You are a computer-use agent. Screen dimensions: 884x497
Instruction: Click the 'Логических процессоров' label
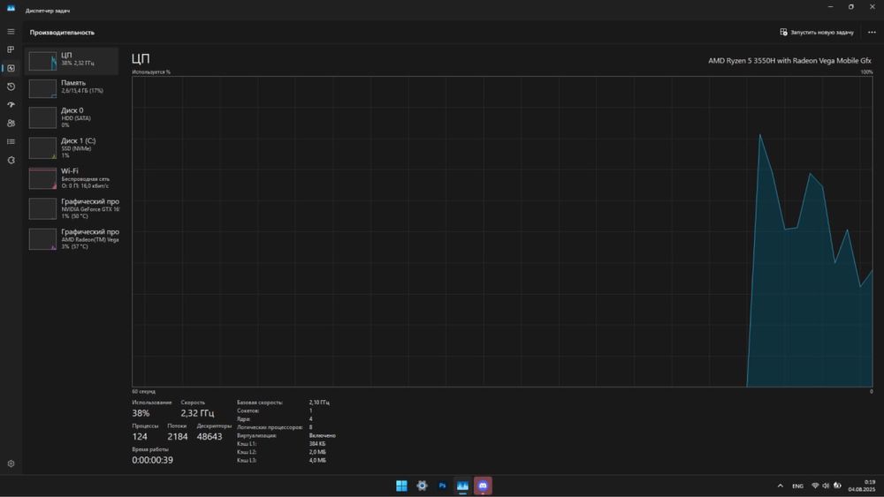pos(270,427)
